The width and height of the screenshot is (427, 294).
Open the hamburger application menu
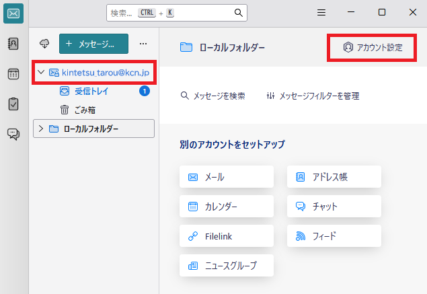[x=322, y=13]
